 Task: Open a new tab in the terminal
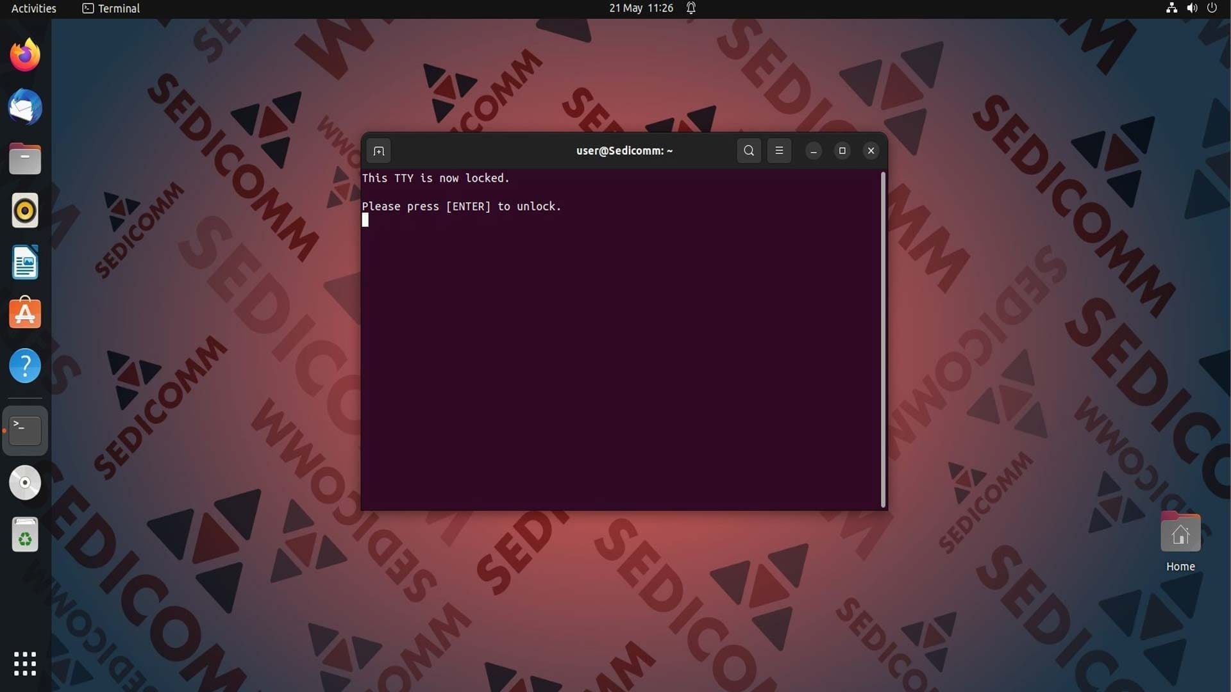point(378,151)
